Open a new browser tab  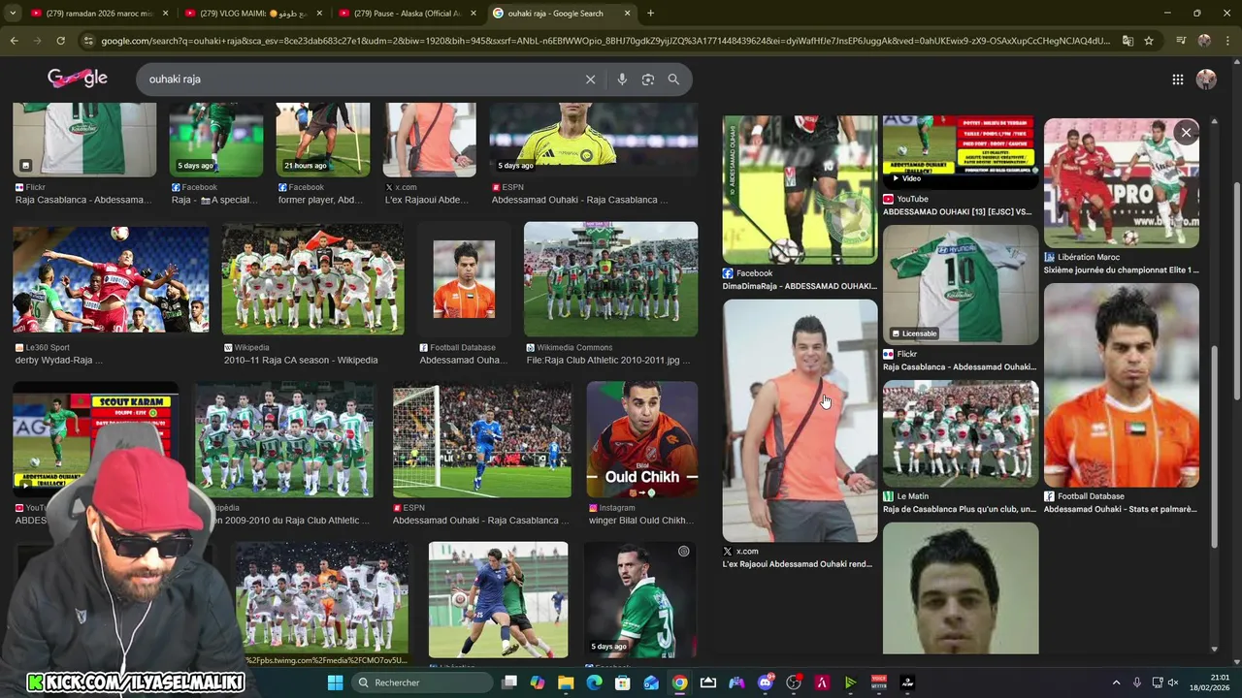pyautogui.click(x=650, y=14)
